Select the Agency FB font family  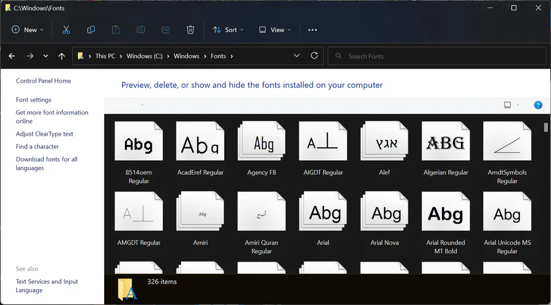pyautogui.click(x=261, y=149)
